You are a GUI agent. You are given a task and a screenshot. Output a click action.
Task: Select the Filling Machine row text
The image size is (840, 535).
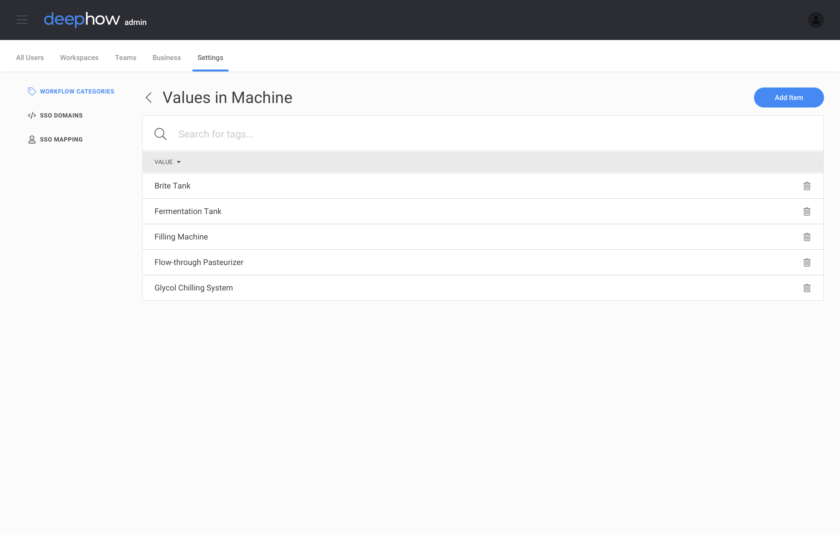point(181,237)
